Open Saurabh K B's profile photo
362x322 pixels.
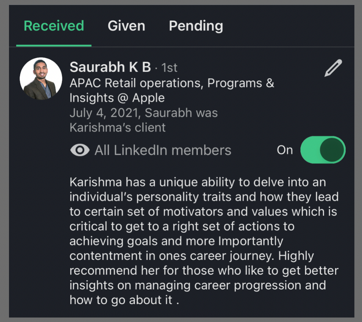(x=41, y=79)
